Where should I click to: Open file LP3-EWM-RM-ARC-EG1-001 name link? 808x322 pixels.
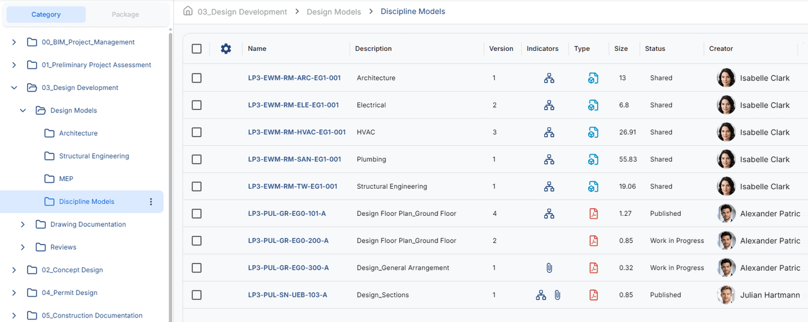[x=294, y=78]
